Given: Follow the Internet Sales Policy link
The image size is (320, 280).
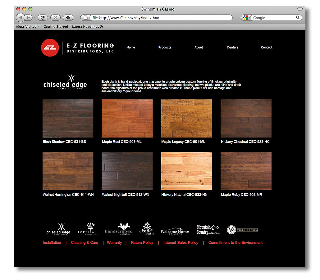Looking at the screenshot, I should (x=181, y=243).
